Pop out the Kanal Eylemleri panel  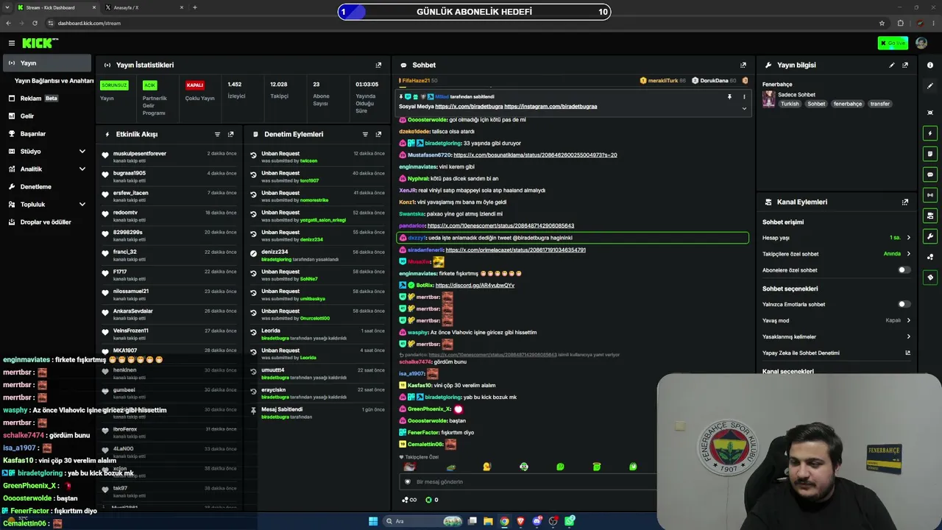tap(905, 202)
